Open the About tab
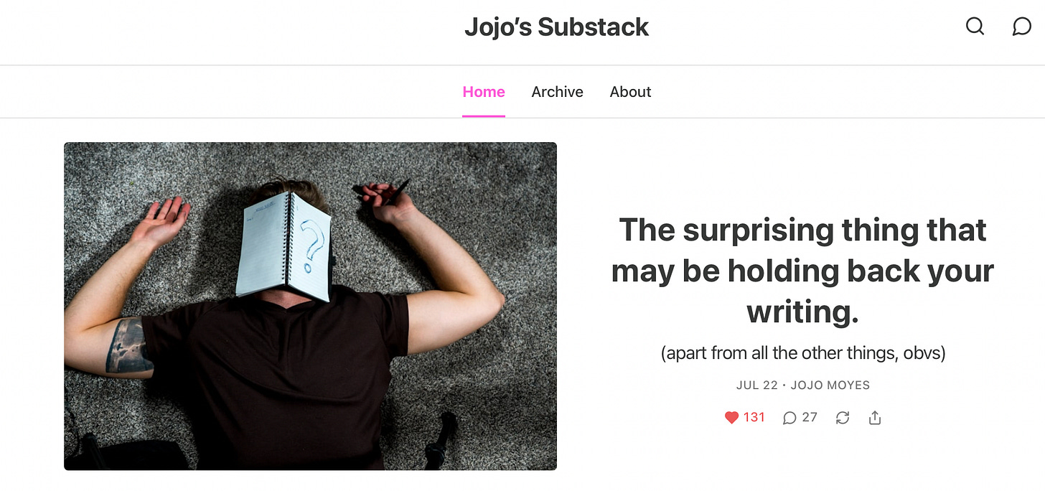Screen dimensions: 1045x491 (x=630, y=92)
